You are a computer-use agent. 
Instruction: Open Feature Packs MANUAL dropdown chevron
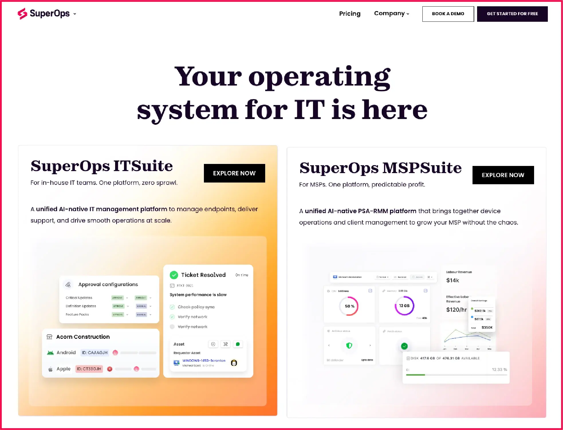click(x=150, y=314)
